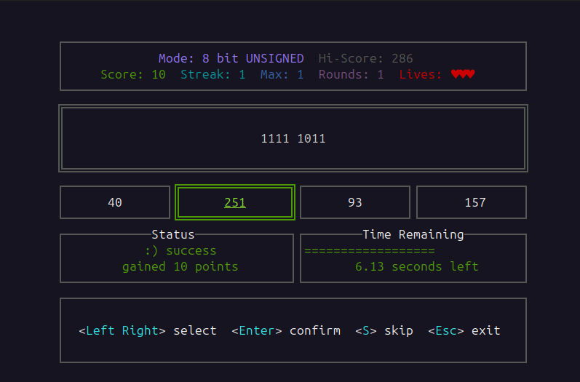Image resolution: width=580 pixels, height=382 pixels.
Task: Click the green time remaining progress bar
Action: (x=369, y=251)
